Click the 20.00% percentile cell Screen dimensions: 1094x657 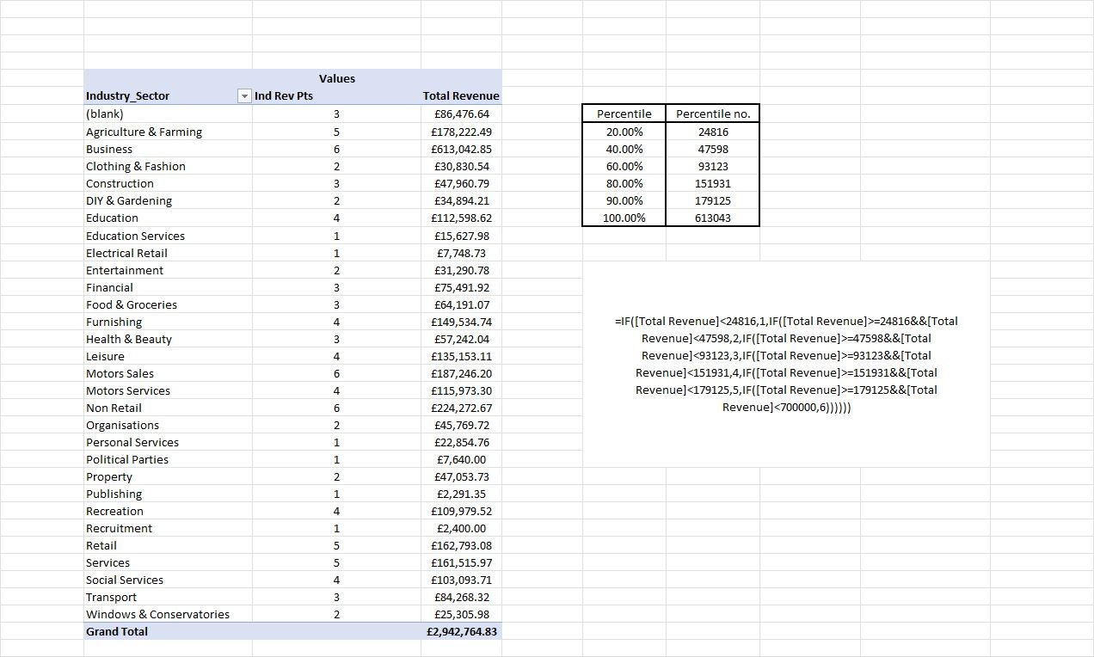click(624, 132)
